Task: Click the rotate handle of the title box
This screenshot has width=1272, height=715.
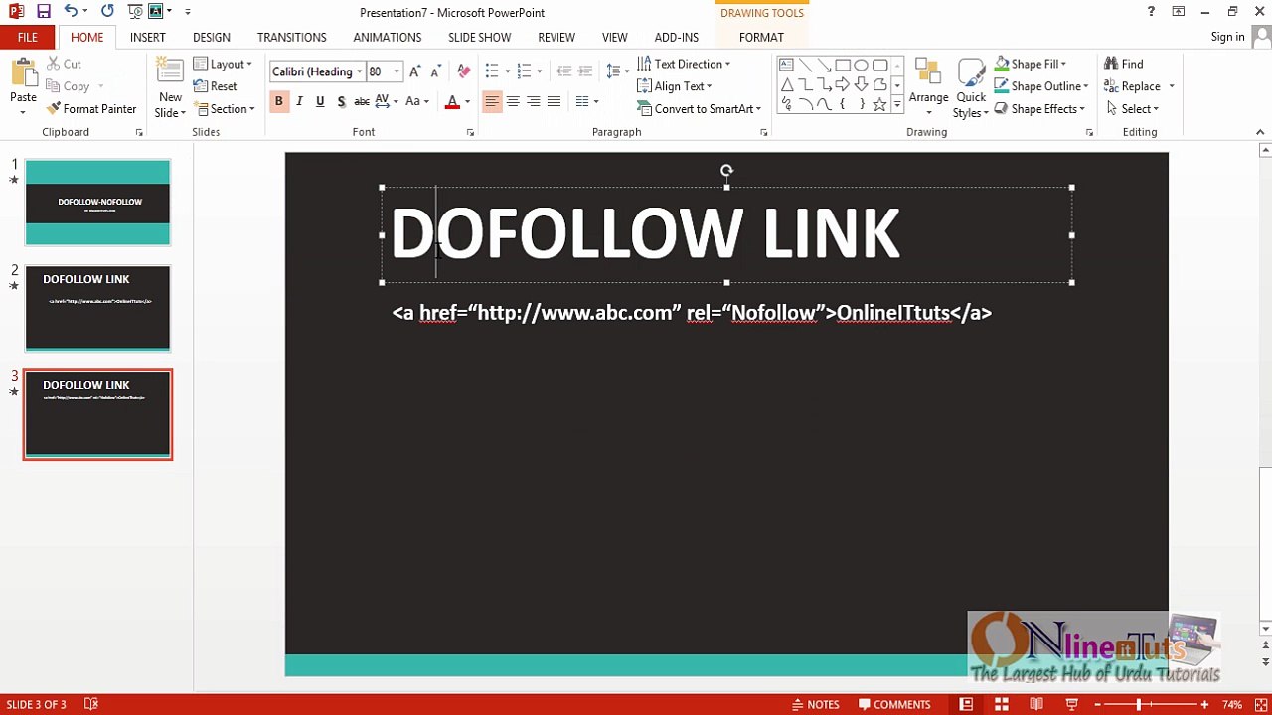Action: pyautogui.click(x=726, y=171)
